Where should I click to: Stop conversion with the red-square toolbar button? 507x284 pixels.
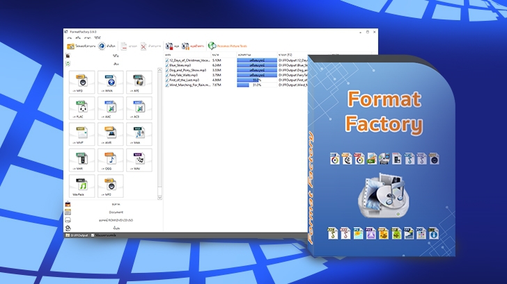172,47
